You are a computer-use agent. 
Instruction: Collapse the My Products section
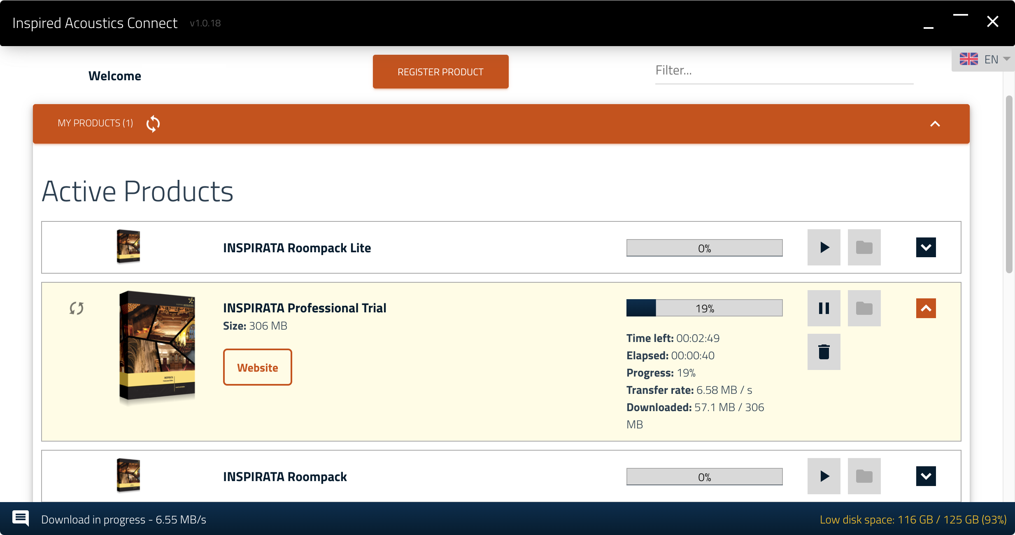coord(935,123)
